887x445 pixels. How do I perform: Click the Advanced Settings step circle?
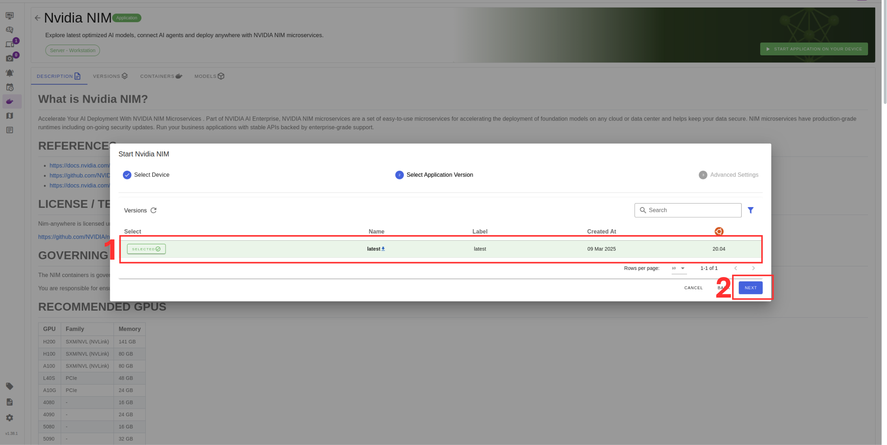pos(703,175)
